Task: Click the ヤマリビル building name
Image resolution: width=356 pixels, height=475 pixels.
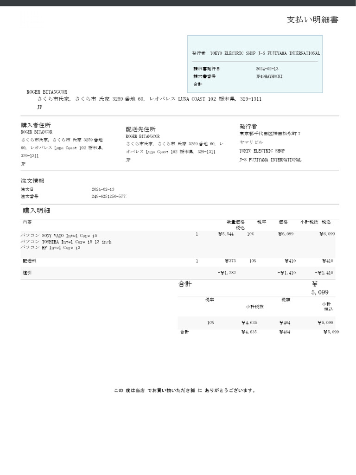Action: tap(251, 142)
